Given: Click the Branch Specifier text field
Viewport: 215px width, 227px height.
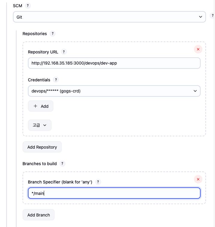Looking at the screenshot, I should [114, 193].
